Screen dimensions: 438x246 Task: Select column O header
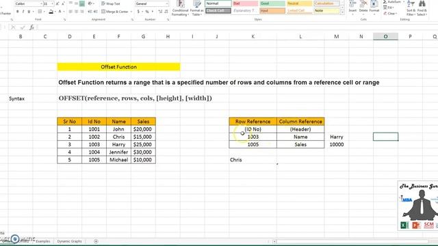[385, 36]
